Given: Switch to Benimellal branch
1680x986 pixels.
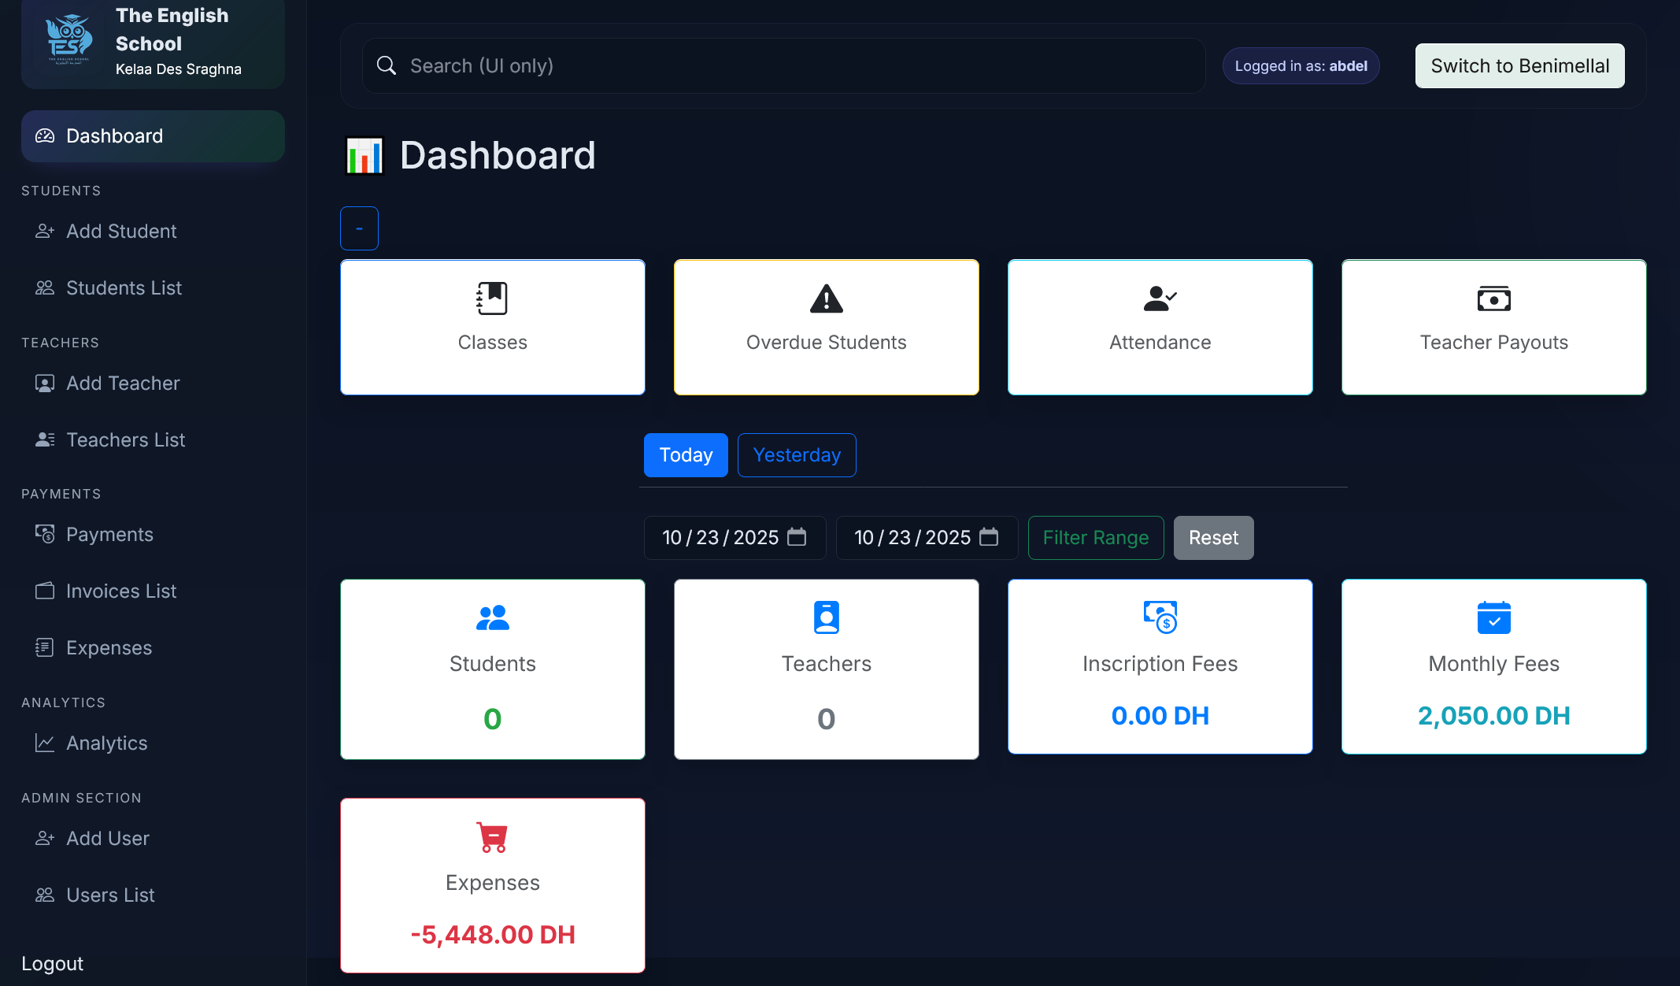Looking at the screenshot, I should [1519, 66].
